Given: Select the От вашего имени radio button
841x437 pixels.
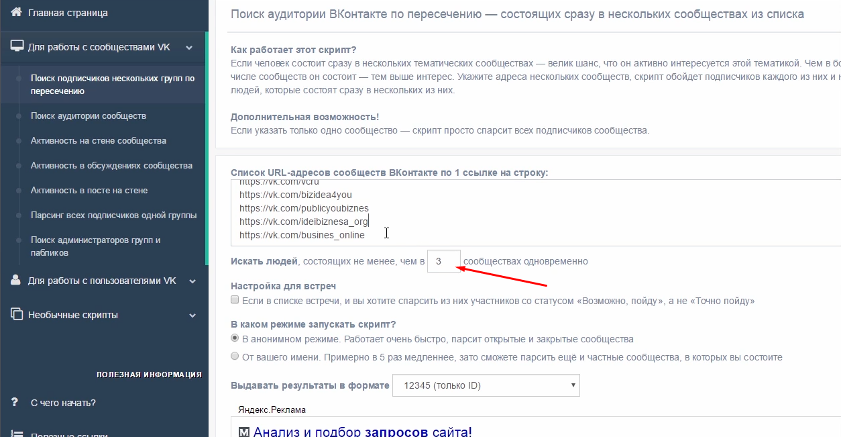Looking at the screenshot, I should [x=235, y=356].
